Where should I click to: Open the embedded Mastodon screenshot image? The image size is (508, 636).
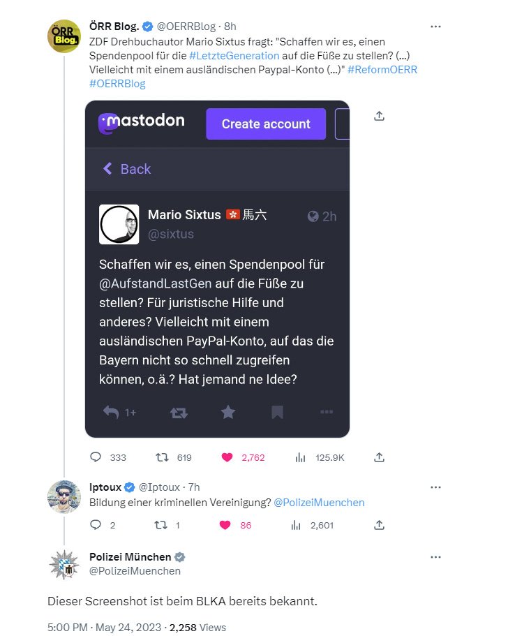(217, 269)
